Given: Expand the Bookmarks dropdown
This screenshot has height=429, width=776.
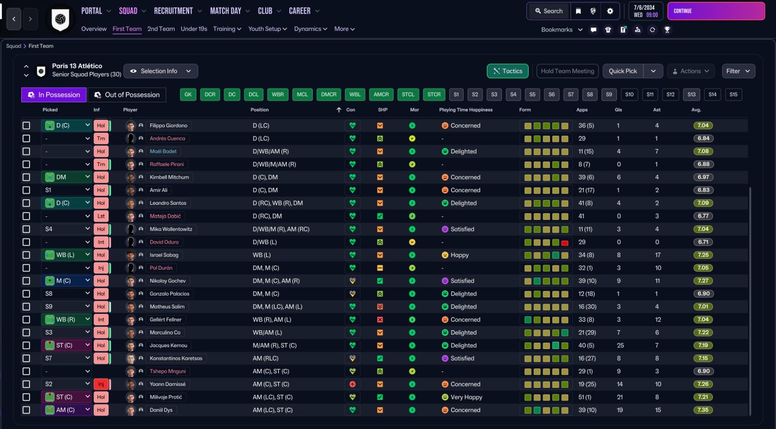Looking at the screenshot, I should (x=562, y=29).
